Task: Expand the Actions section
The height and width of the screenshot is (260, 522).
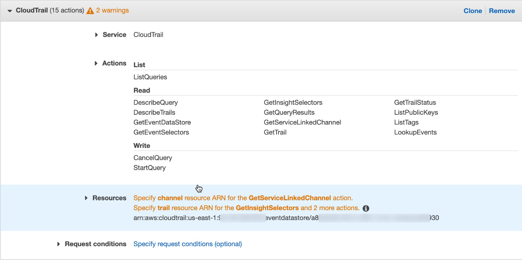Action: [x=96, y=63]
